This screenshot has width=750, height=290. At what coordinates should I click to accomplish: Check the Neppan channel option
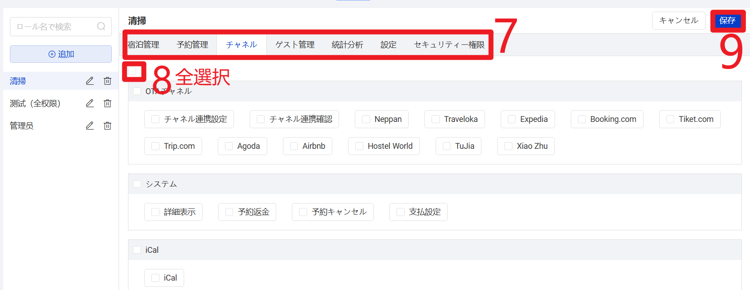pos(366,119)
